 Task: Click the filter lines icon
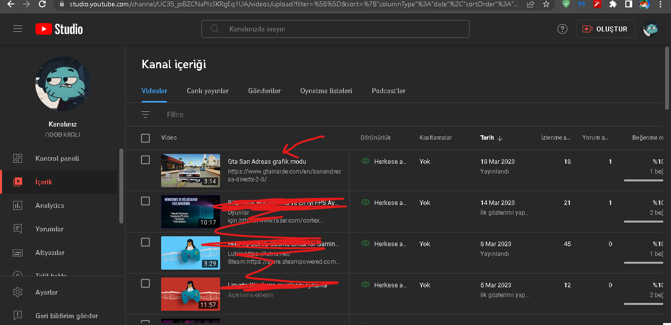[145, 114]
